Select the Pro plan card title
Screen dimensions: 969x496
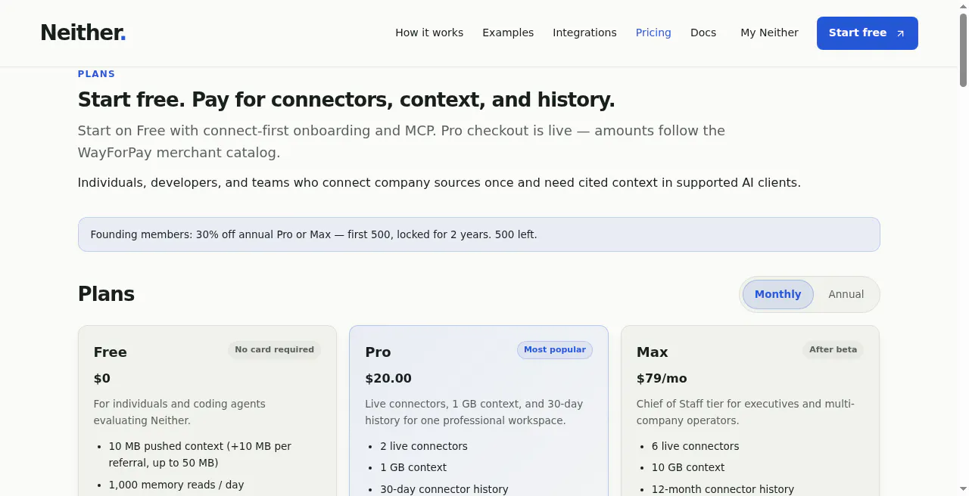(x=378, y=352)
